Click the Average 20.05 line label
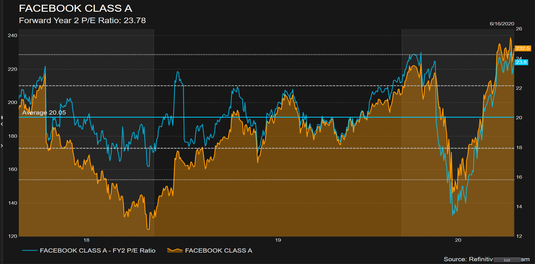This screenshot has width=535, height=264. click(44, 113)
